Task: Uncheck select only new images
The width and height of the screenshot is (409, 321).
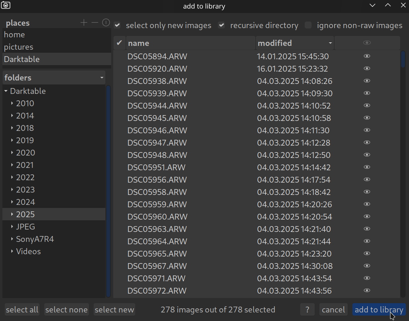Action: 118,25
